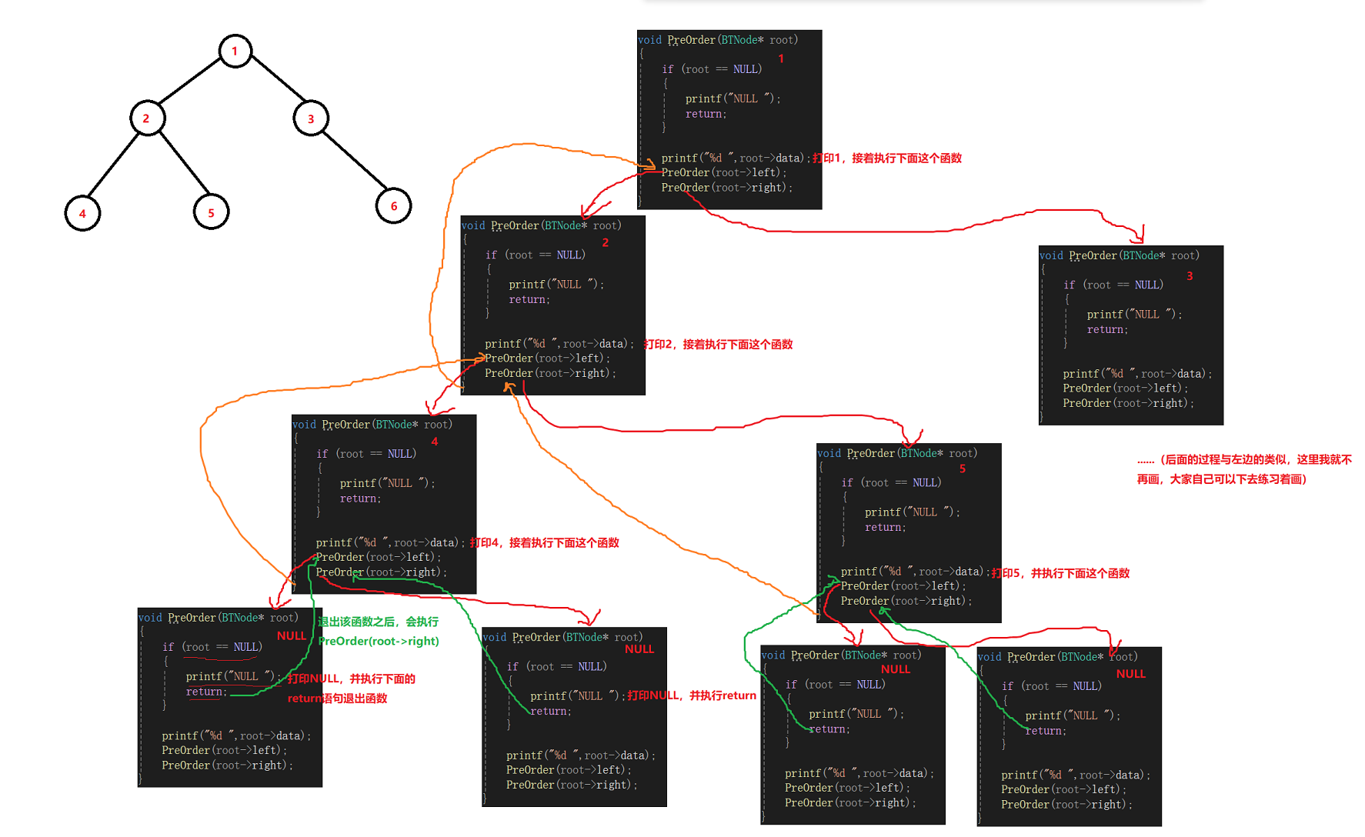
Task: Click root node 1 of the binary tree
Action: 235,52
